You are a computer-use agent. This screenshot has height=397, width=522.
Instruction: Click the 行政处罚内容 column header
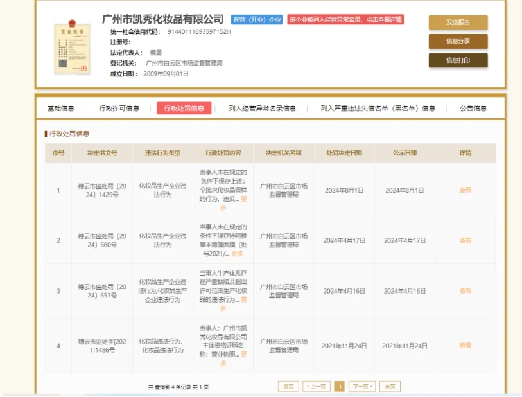223,153
